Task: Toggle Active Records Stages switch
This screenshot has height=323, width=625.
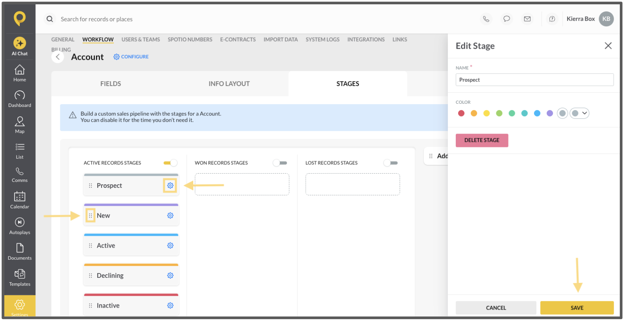Action: [170, 163]
